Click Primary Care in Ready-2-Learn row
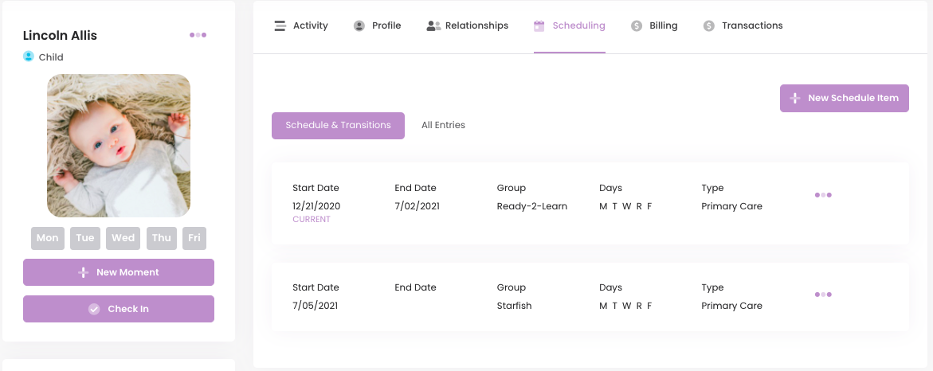 pyautogui.click(x=732, y=206)
